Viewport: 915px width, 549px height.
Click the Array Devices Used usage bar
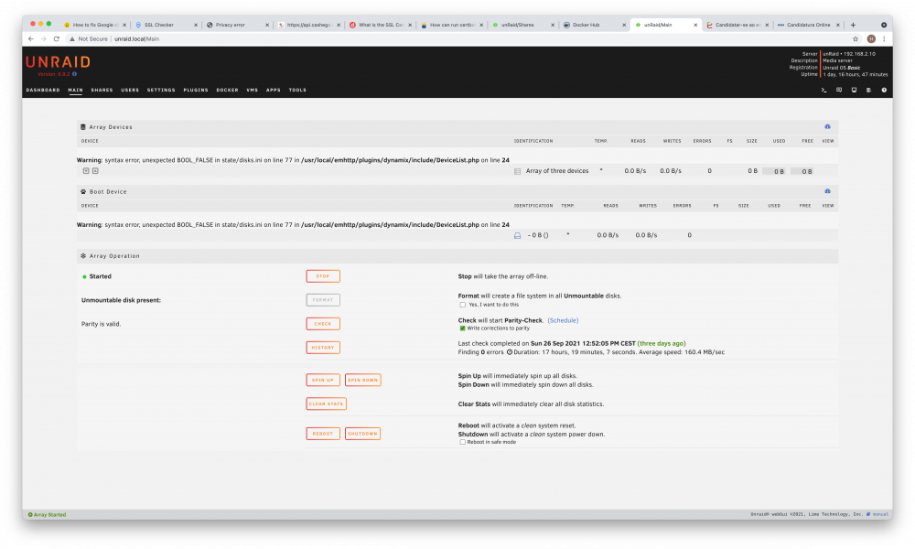[x=774, y=171]
